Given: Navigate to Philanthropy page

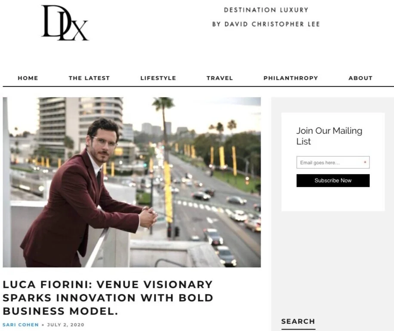Looking at the screenshot, I should click(x=291, y=78).
